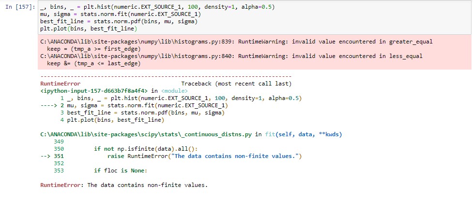Click the _continuous_distns.py file path
The height and width of the screenshot is (200, 473).
tap(146, 134)
